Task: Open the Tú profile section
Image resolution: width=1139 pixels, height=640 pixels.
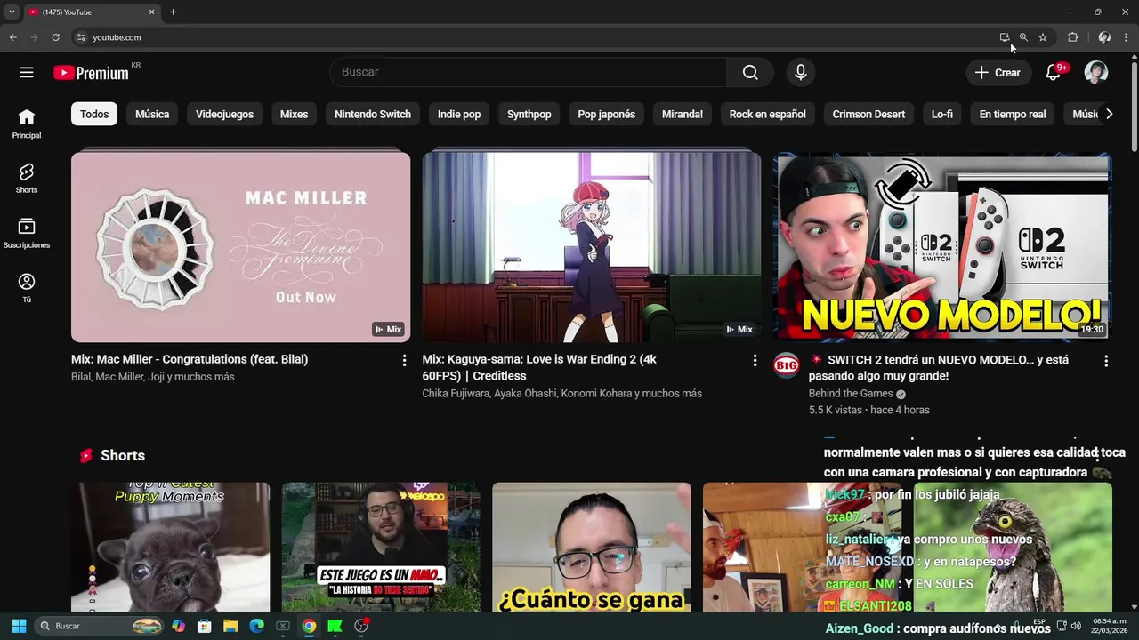Action: (x=27, y=288)
